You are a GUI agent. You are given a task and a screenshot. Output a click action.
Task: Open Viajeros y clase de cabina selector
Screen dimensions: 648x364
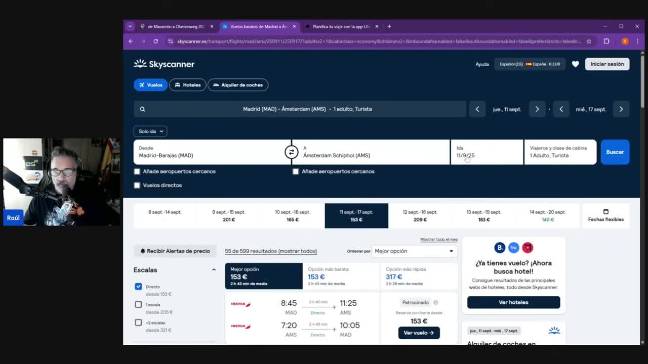point(560,152)
